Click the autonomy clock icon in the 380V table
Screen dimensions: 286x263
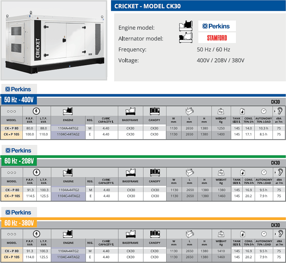click(x=264, y=234)
